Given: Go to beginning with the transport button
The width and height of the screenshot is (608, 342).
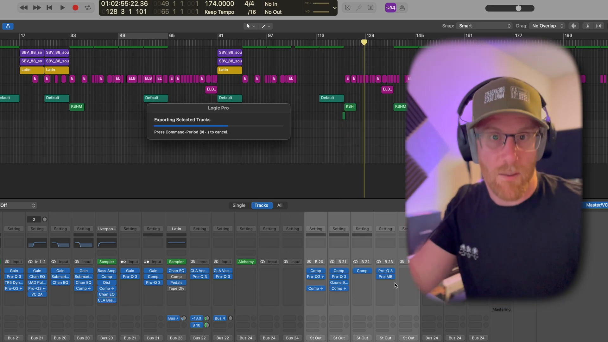Looking at the screenshot, I should (49, 8).
